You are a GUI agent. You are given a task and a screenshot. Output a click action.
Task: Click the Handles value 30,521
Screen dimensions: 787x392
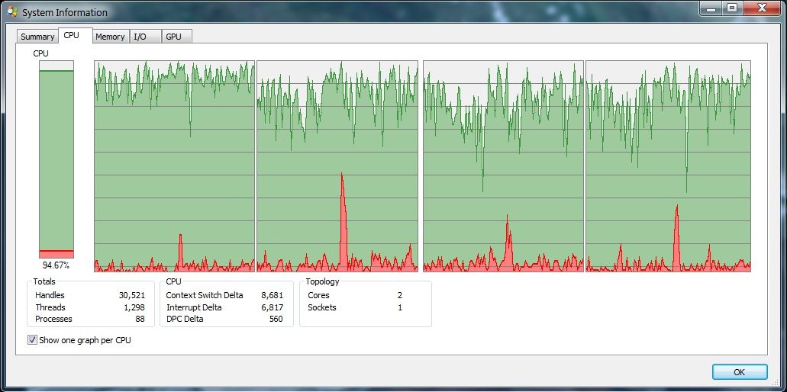(132, 295)
